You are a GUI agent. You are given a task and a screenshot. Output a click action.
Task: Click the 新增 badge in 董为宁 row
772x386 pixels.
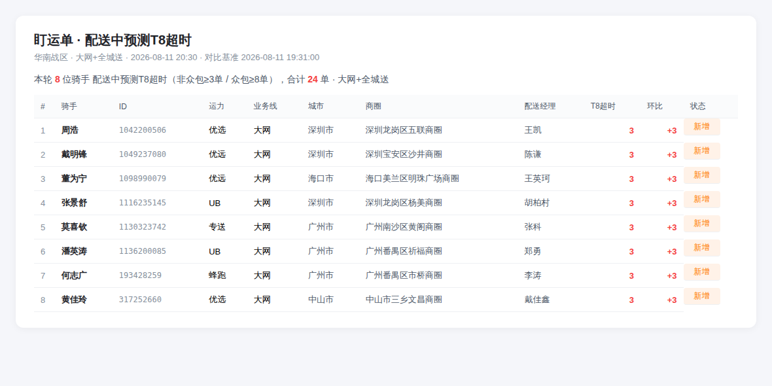coord(701,175)
